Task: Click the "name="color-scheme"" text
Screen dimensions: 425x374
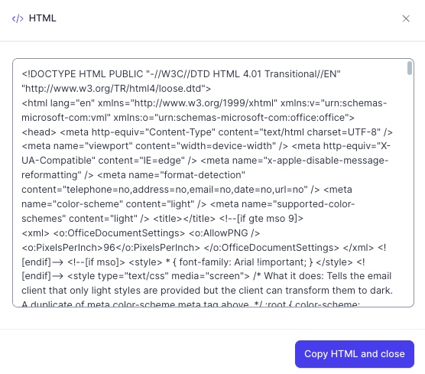Action: [x=72, y=204]
